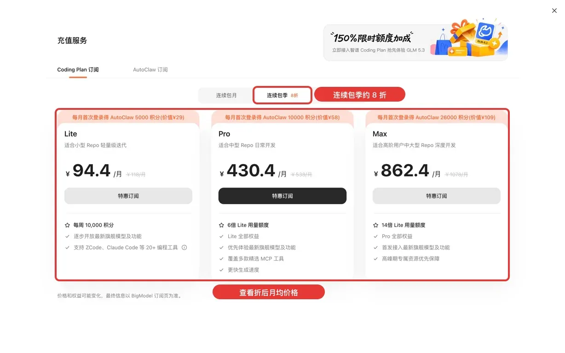
Task: Click the star icon next to 每周 10,000 积分
Action: tap(67, 225)
